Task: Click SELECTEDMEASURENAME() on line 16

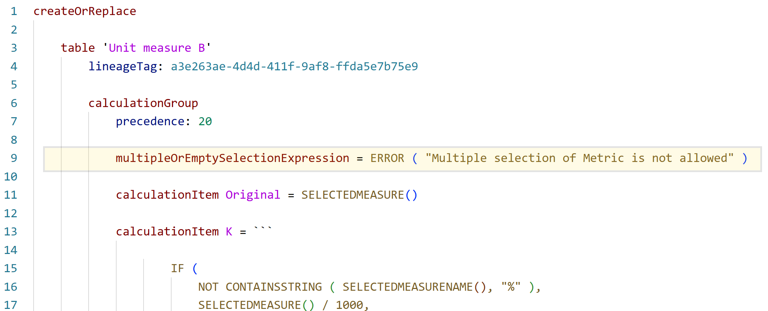Action: (414, 287)
